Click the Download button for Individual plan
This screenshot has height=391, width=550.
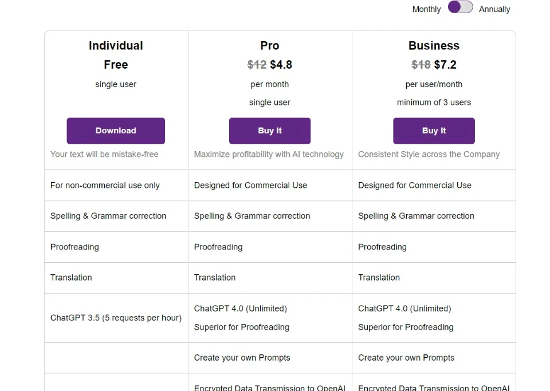(x=116, y=131)
